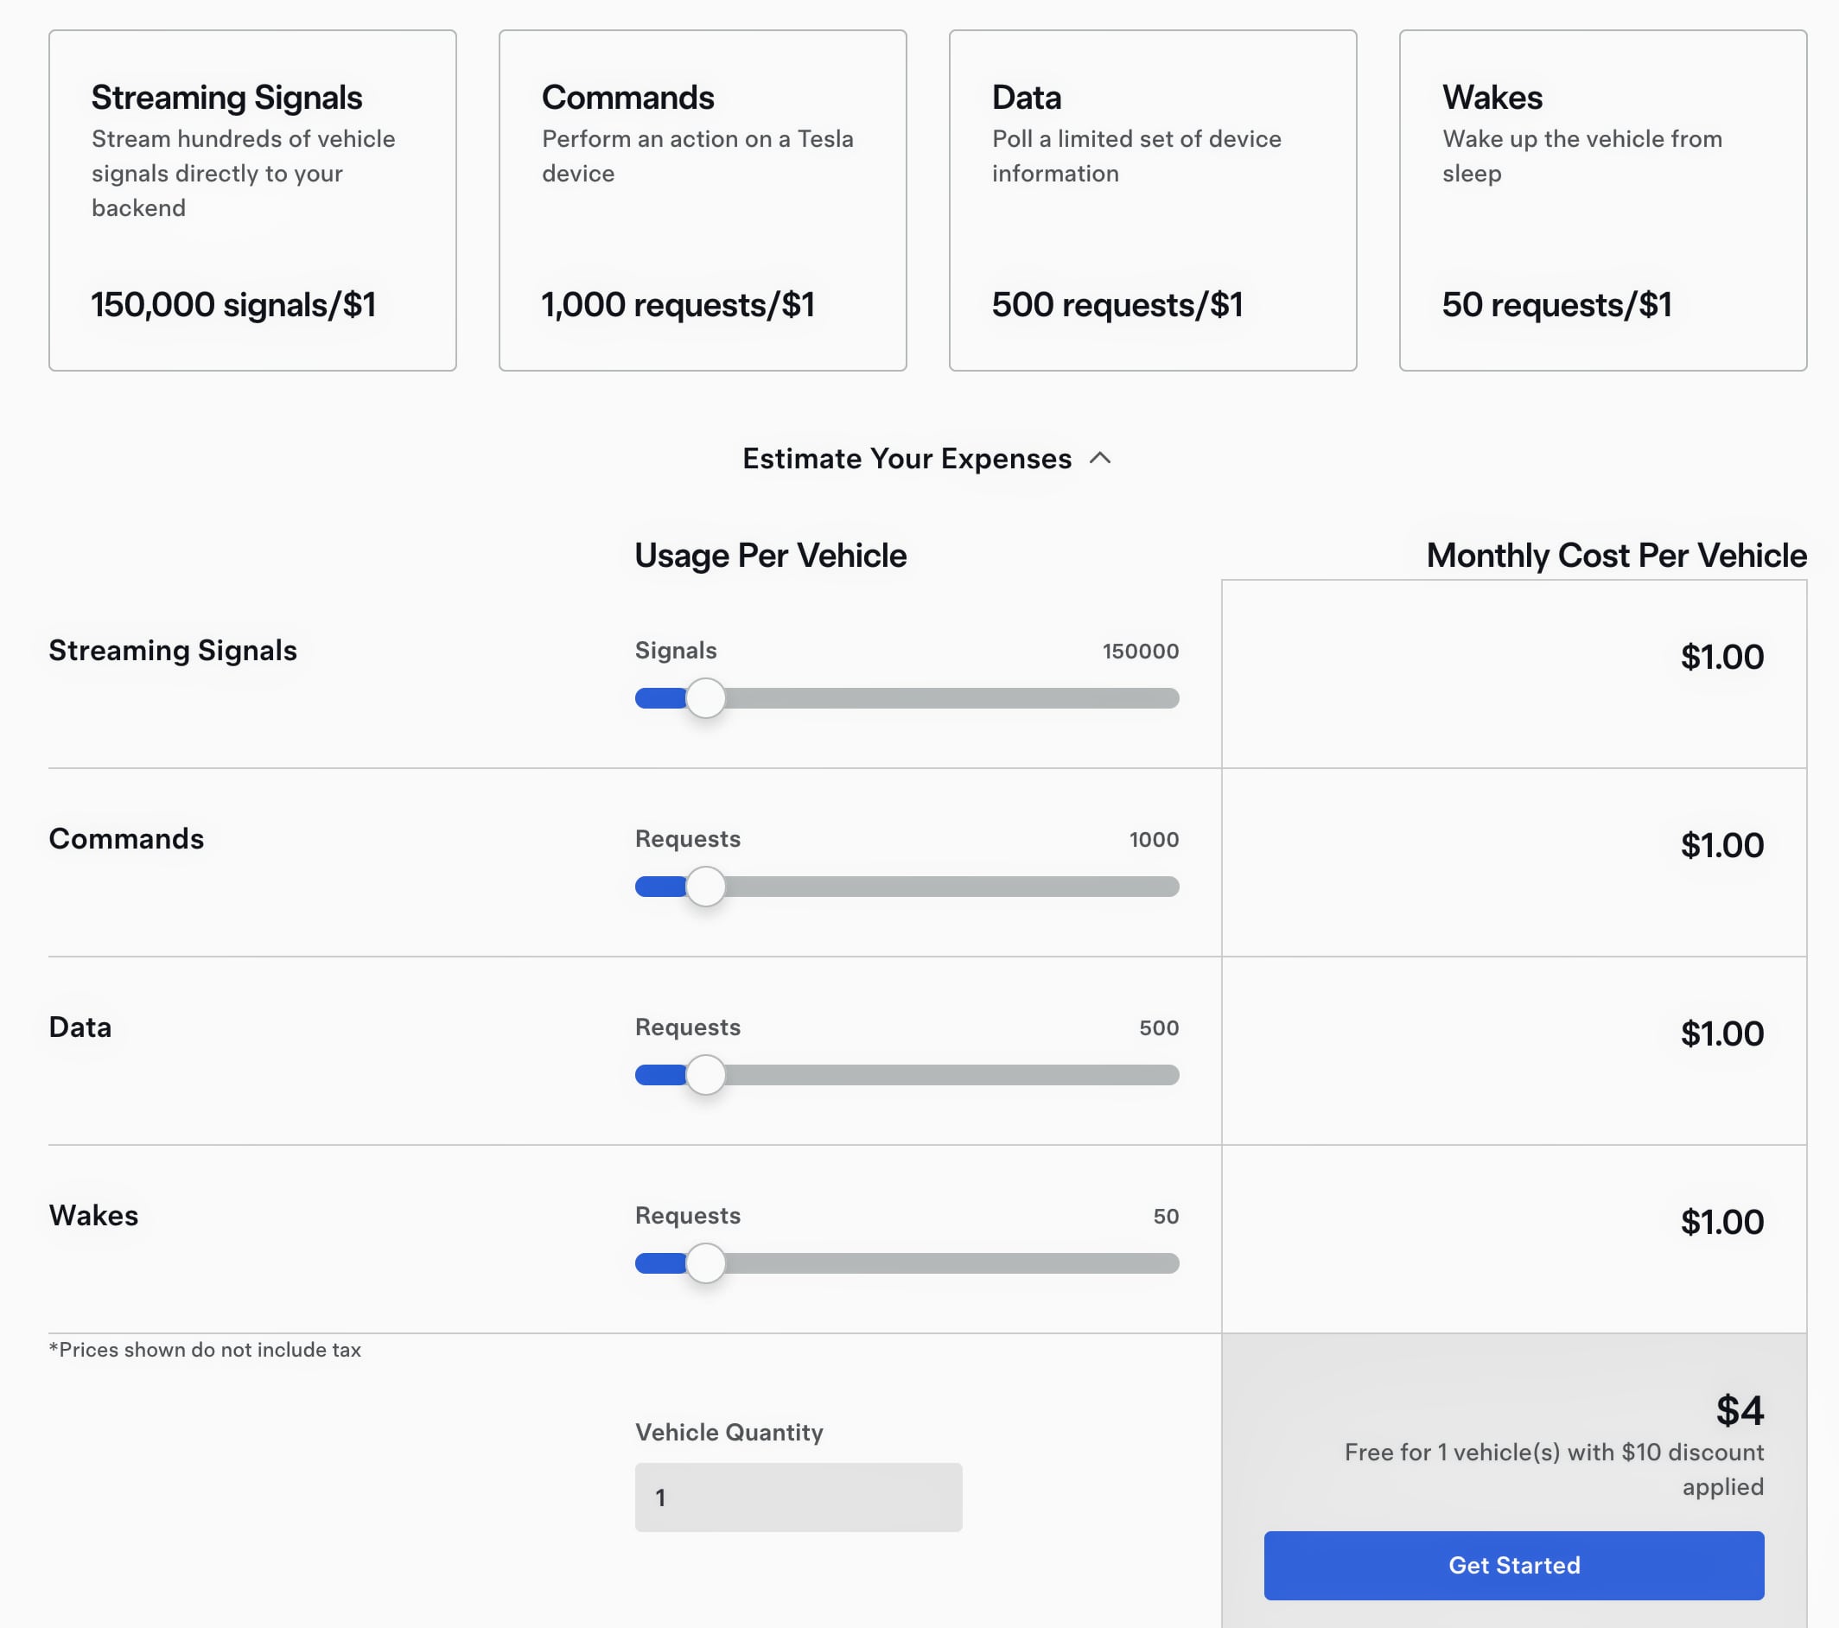Click the Data requests slider handle

[705, 1075]
